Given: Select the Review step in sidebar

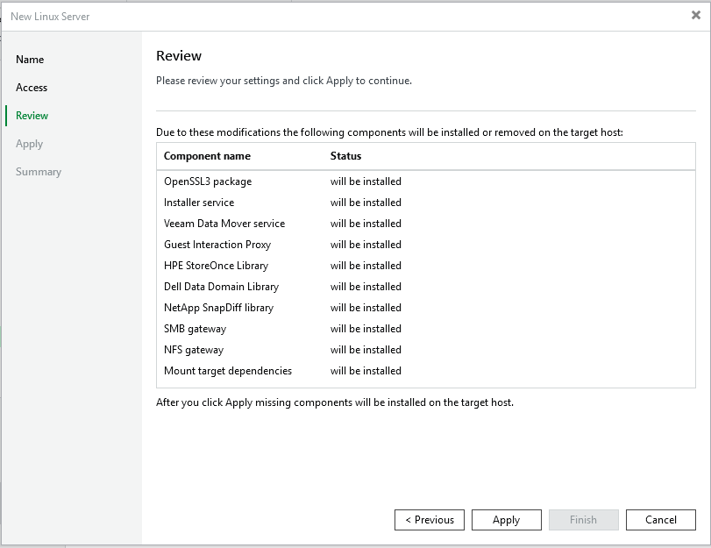Looking at the screenshot, I should 32,116.
